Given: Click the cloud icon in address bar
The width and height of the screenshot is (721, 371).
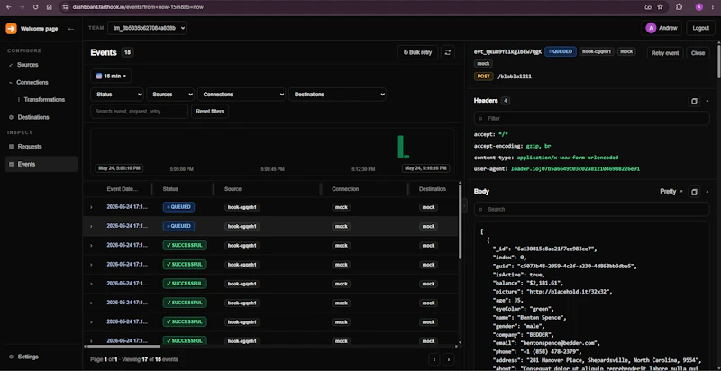Looking at the screenshot, I should [648, 7].
